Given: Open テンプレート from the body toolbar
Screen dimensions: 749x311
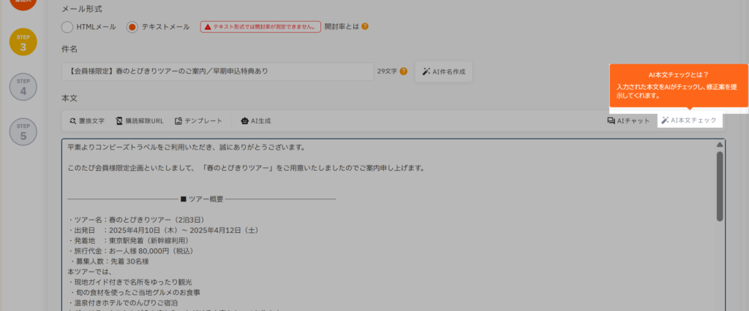Looking at the screenshot, I should [179, 120].
